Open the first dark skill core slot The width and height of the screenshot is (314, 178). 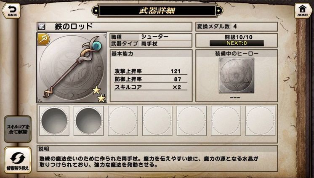(x=54, y=121)
